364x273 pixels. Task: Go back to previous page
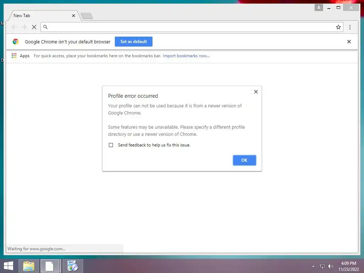pyautogui.click(x=14, y=27)
